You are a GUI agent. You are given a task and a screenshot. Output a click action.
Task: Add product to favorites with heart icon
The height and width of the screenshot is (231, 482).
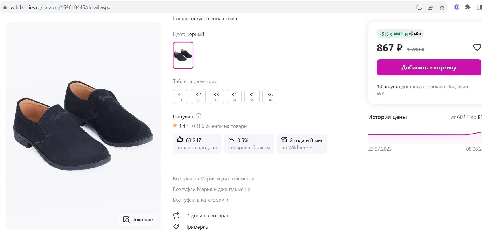click(477, 47)
